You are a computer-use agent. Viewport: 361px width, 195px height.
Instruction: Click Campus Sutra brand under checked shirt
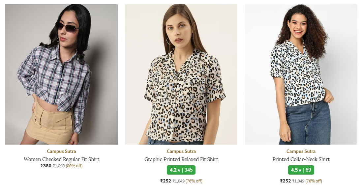point(61,152)
